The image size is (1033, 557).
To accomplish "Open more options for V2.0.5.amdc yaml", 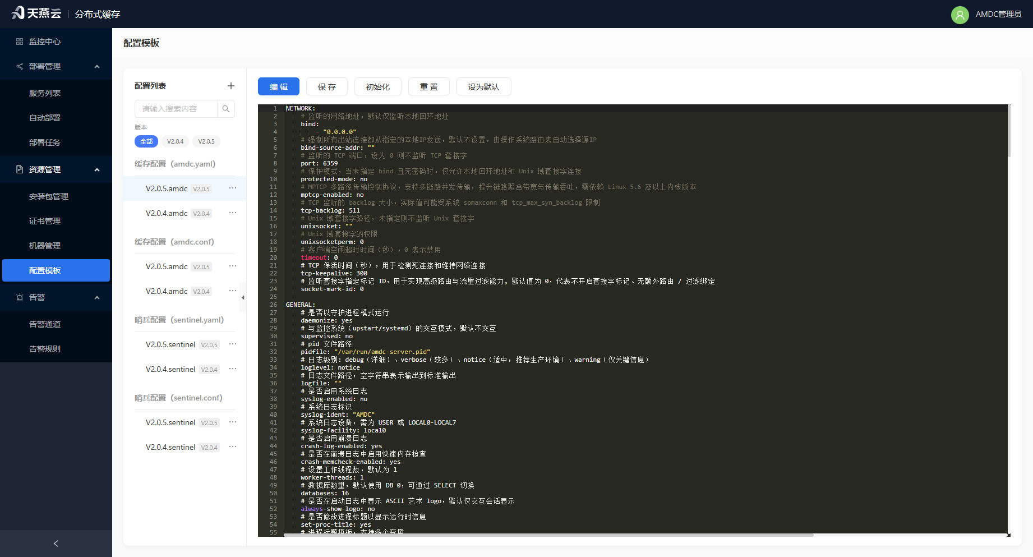I will coord(233,188).
